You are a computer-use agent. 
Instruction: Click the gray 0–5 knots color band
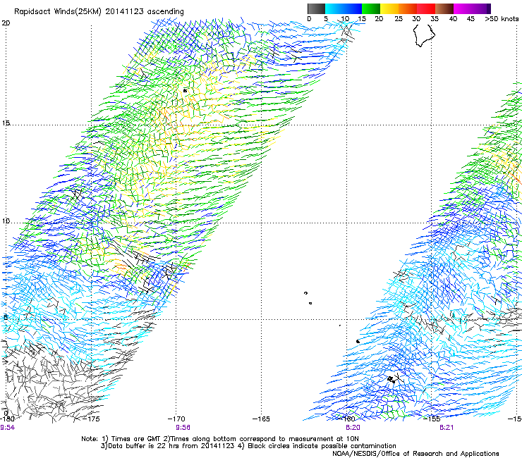[x=316, y=8]
